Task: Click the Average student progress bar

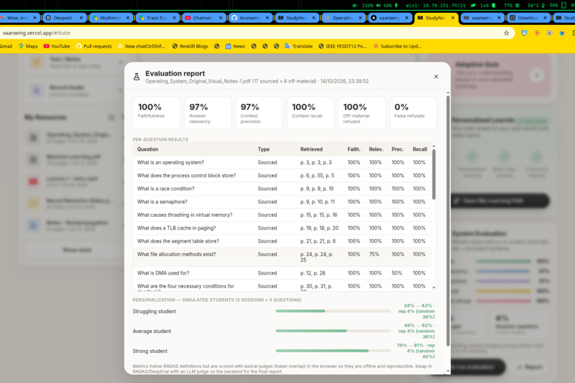Action: 333,331
